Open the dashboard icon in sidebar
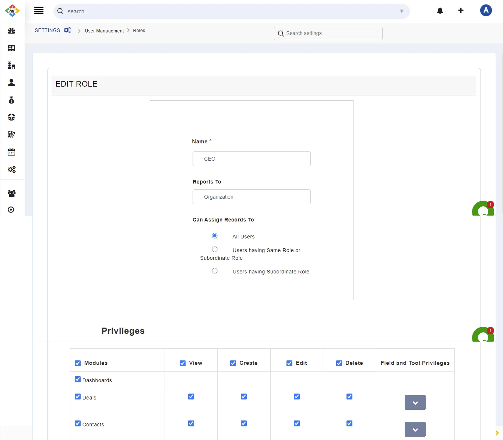Image resolution: width=503 pixels, height=440 pixels. pos(11,31)
